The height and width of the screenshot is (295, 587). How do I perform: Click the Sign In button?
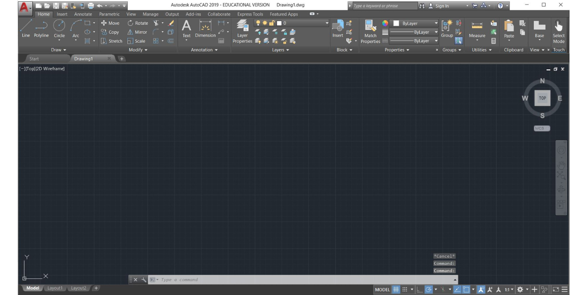click(x=439, y=5)
